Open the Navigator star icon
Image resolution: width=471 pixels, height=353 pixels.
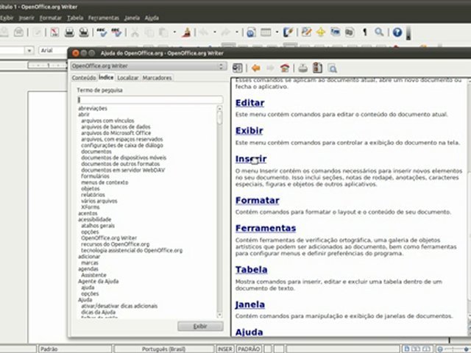[321, 32]
